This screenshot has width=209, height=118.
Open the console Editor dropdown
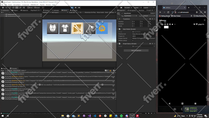click(x=24, y=71)
